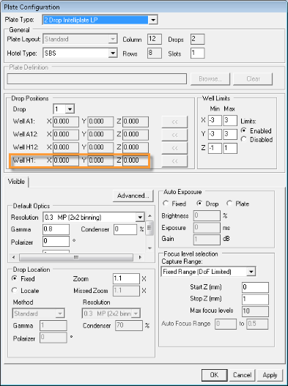Click the Clear plate definition button
The image size is (288, 386).
(x=253, y=79)
